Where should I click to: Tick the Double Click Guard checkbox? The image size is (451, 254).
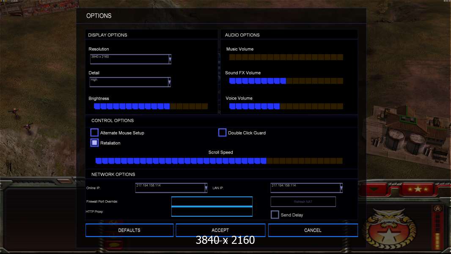tap(223, 133)
